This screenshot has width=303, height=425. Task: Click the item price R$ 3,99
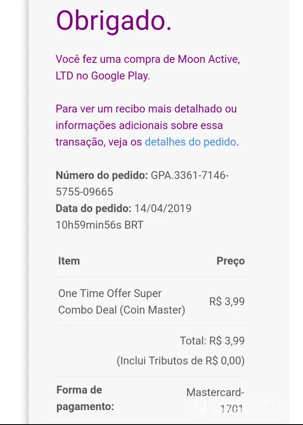[227, 302]
